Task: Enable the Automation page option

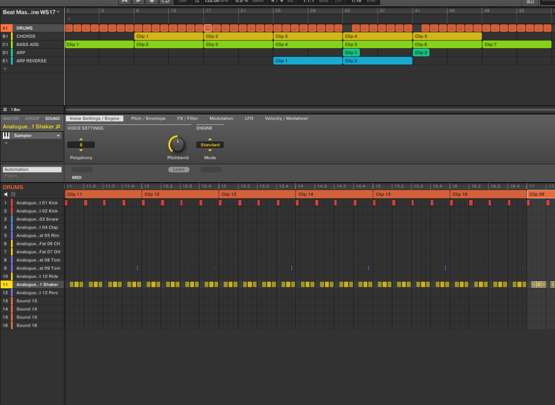Action: coord(32,170)
